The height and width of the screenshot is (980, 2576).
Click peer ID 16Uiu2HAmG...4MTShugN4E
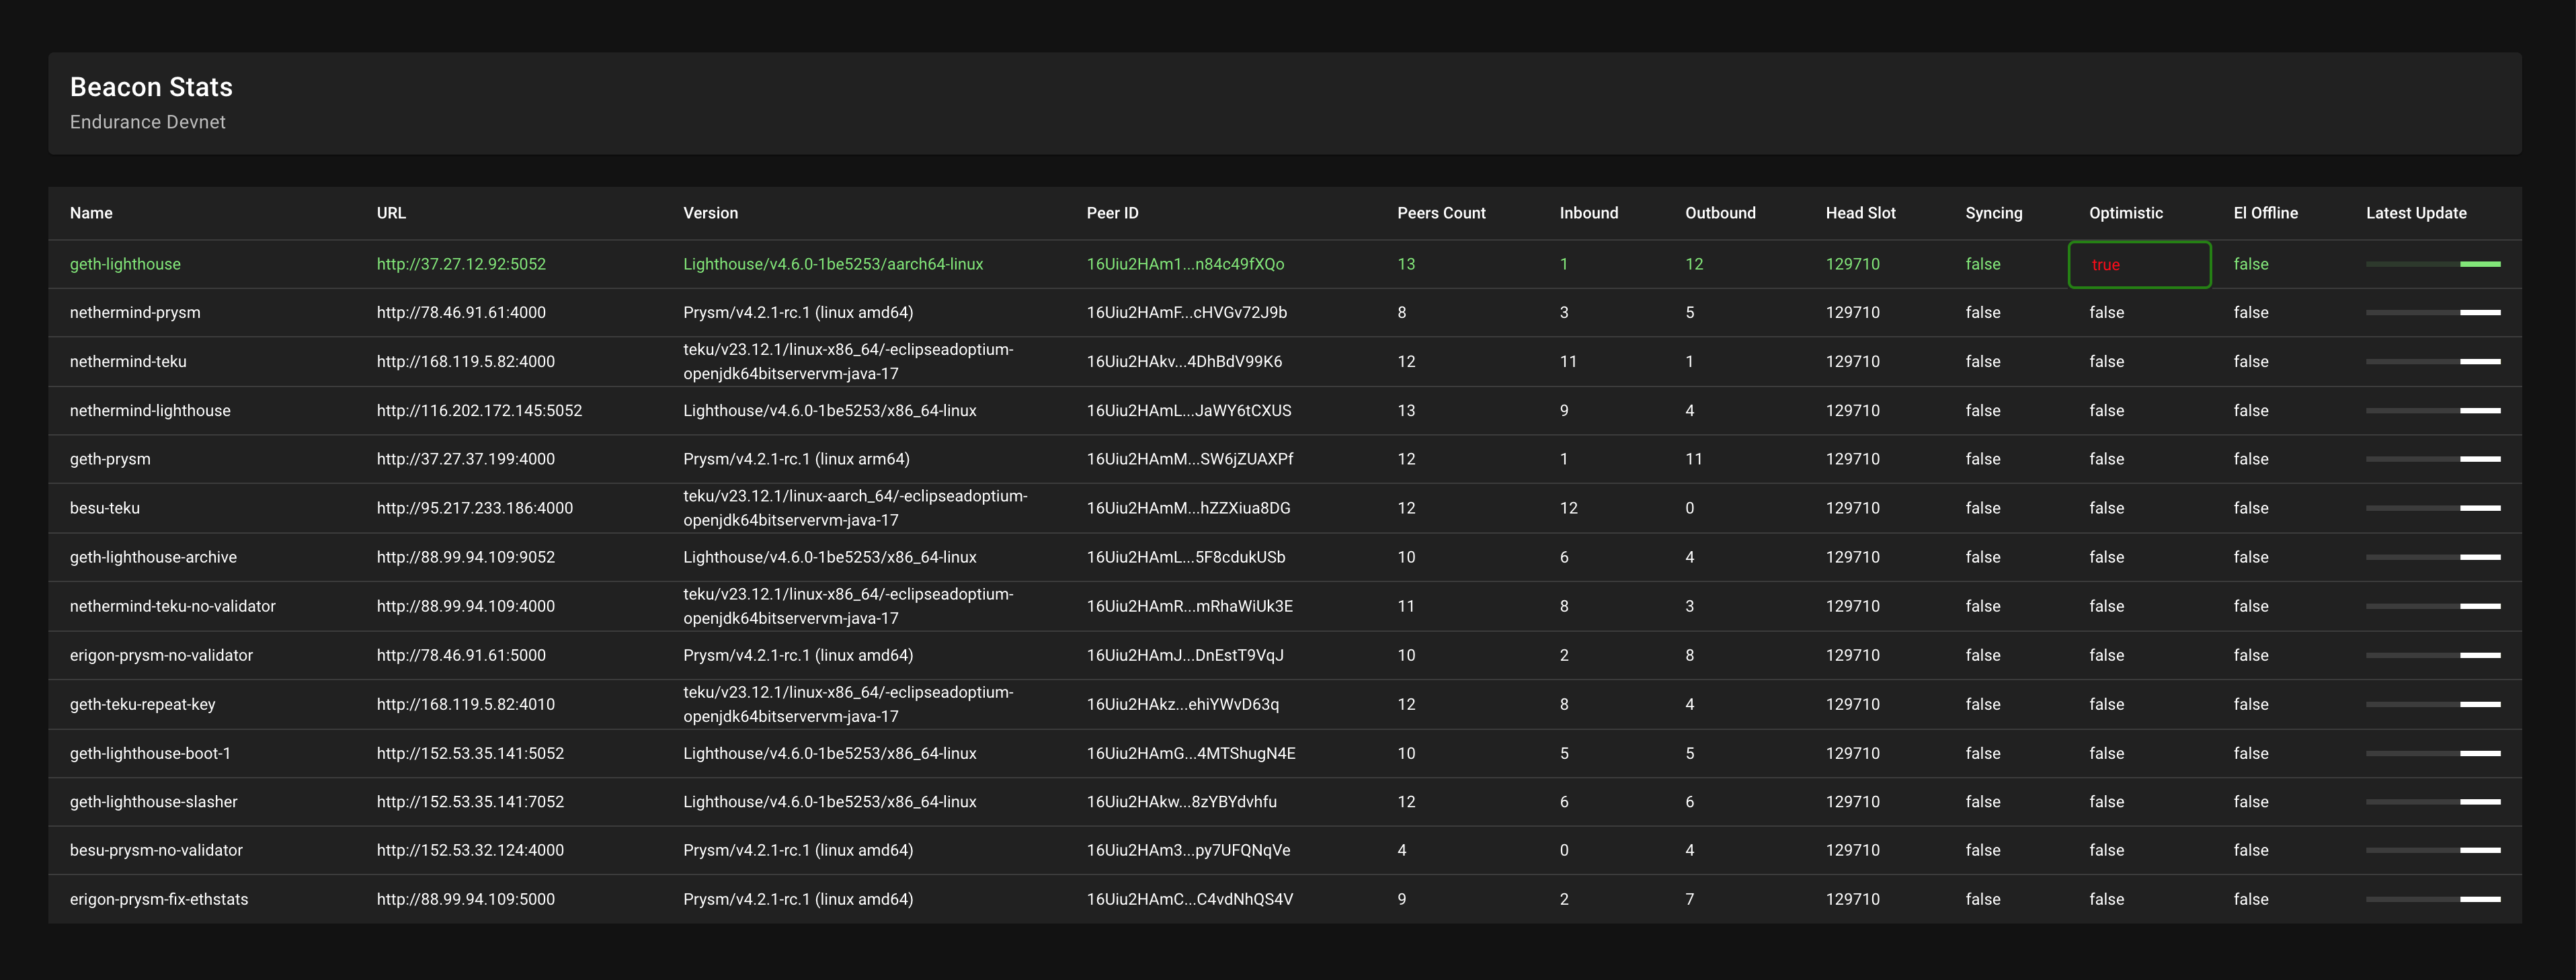pos(1191,753)
